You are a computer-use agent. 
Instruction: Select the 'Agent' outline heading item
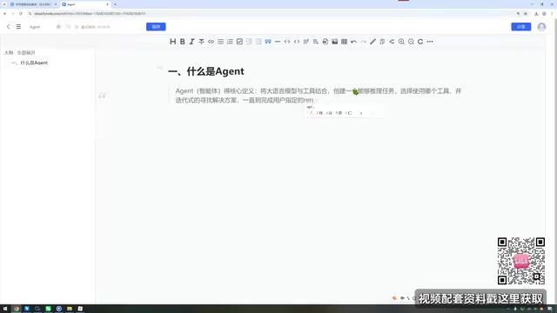point(30,63)
